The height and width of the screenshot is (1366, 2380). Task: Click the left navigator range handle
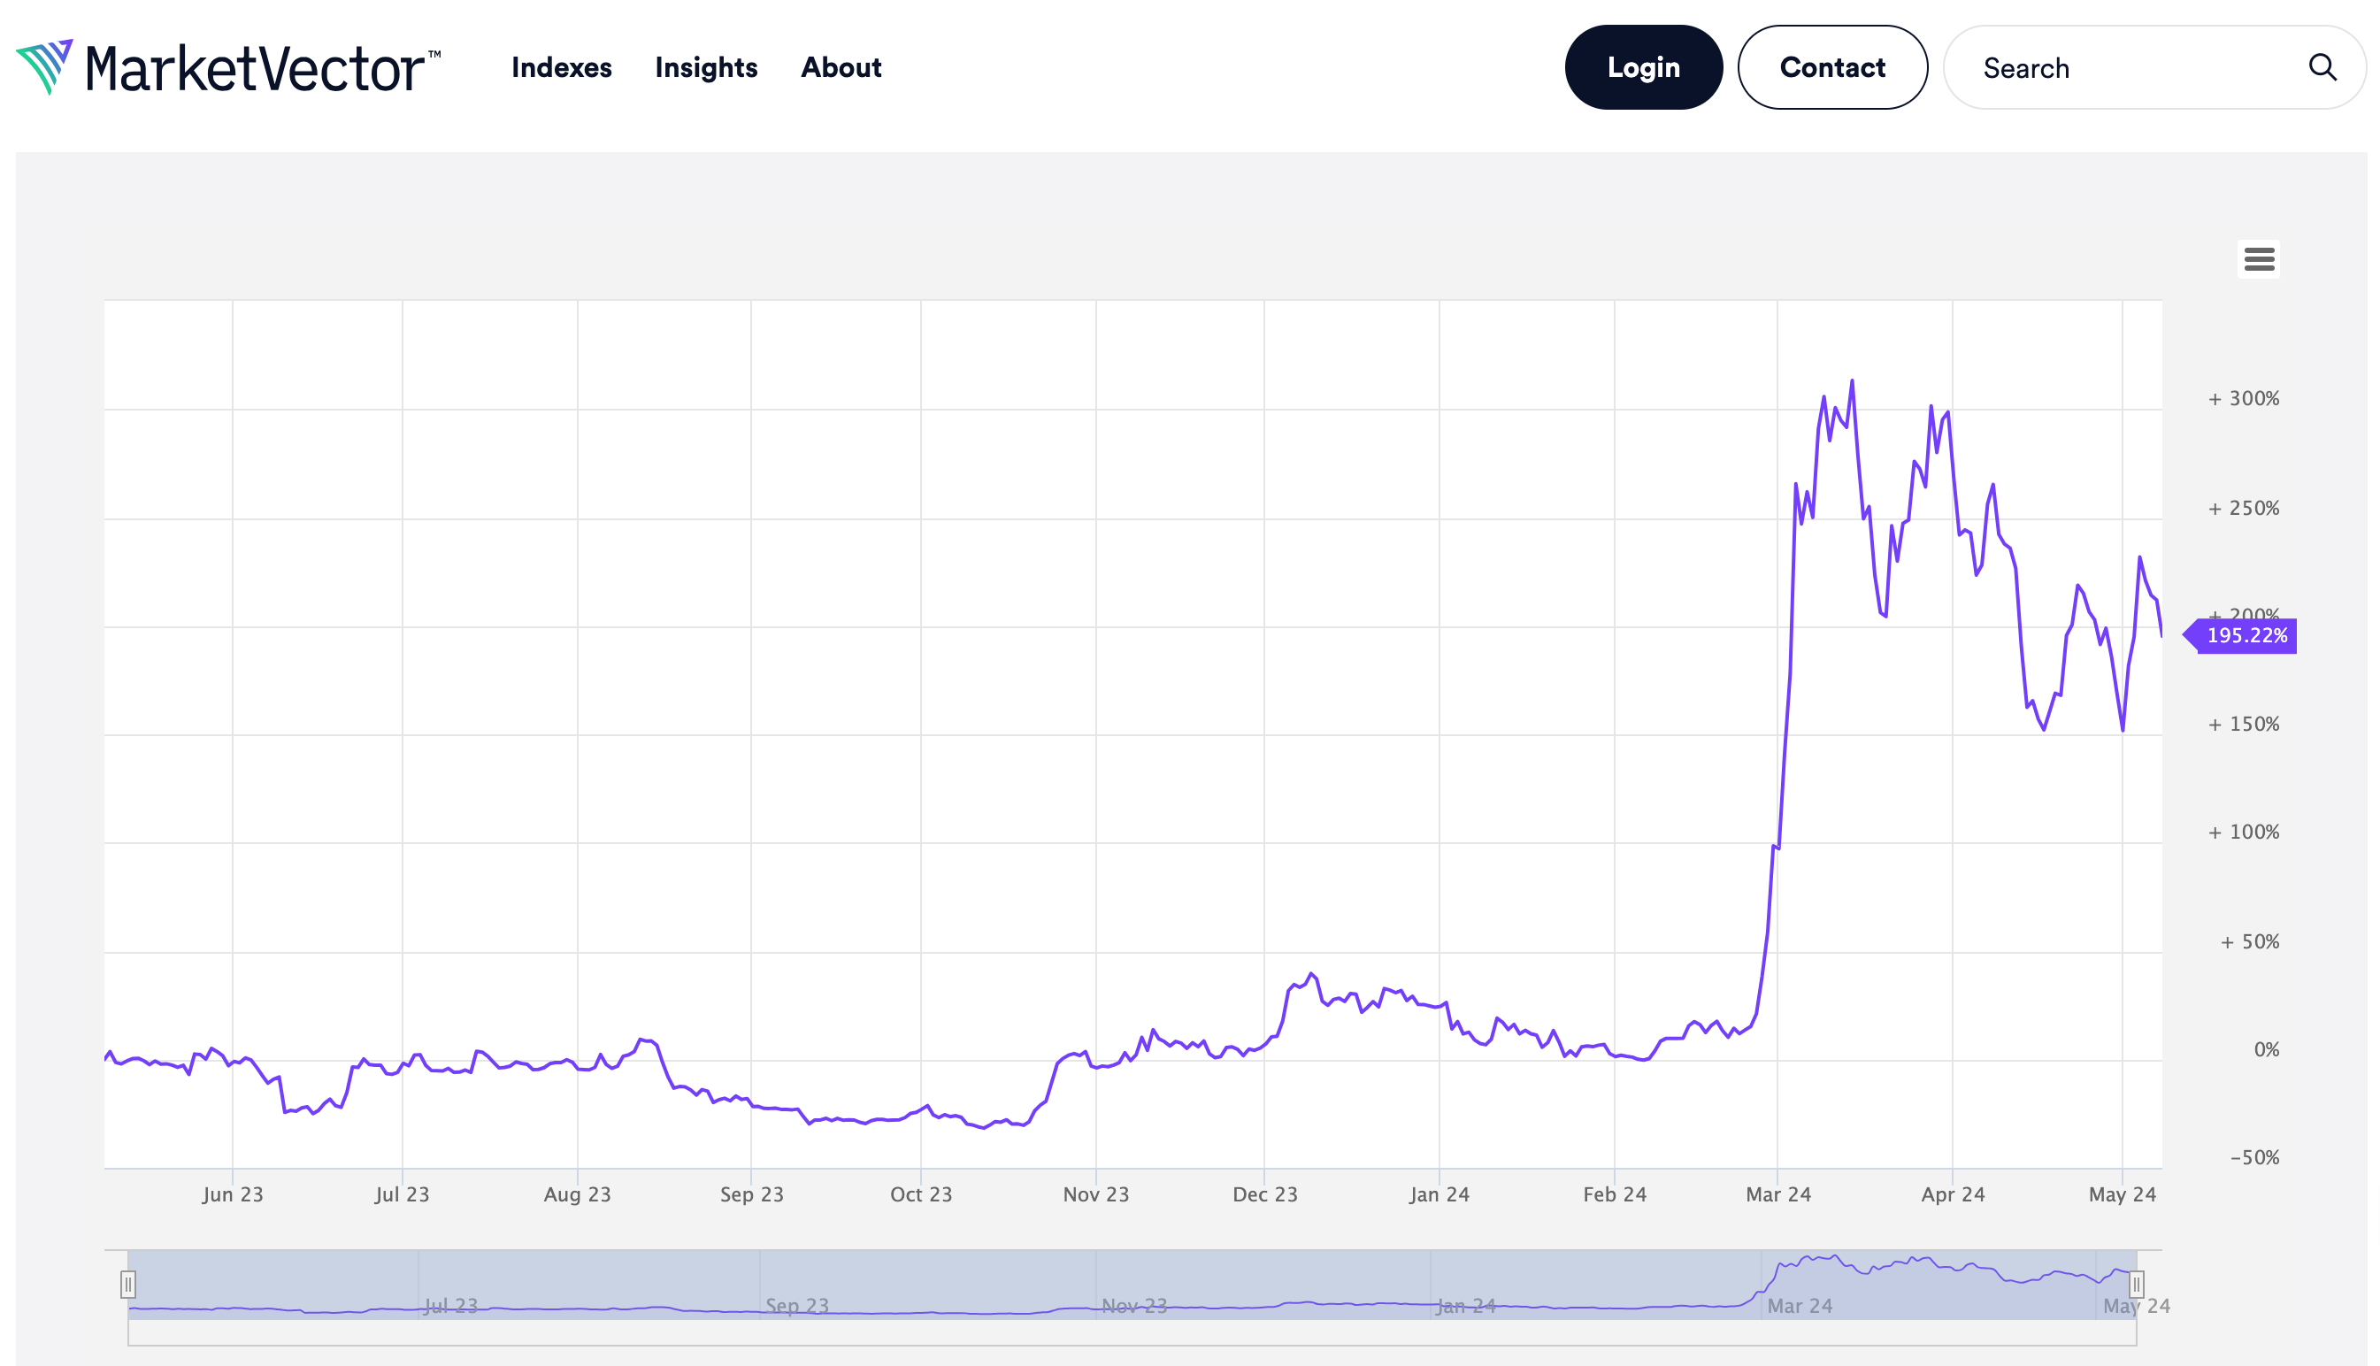128,1284
